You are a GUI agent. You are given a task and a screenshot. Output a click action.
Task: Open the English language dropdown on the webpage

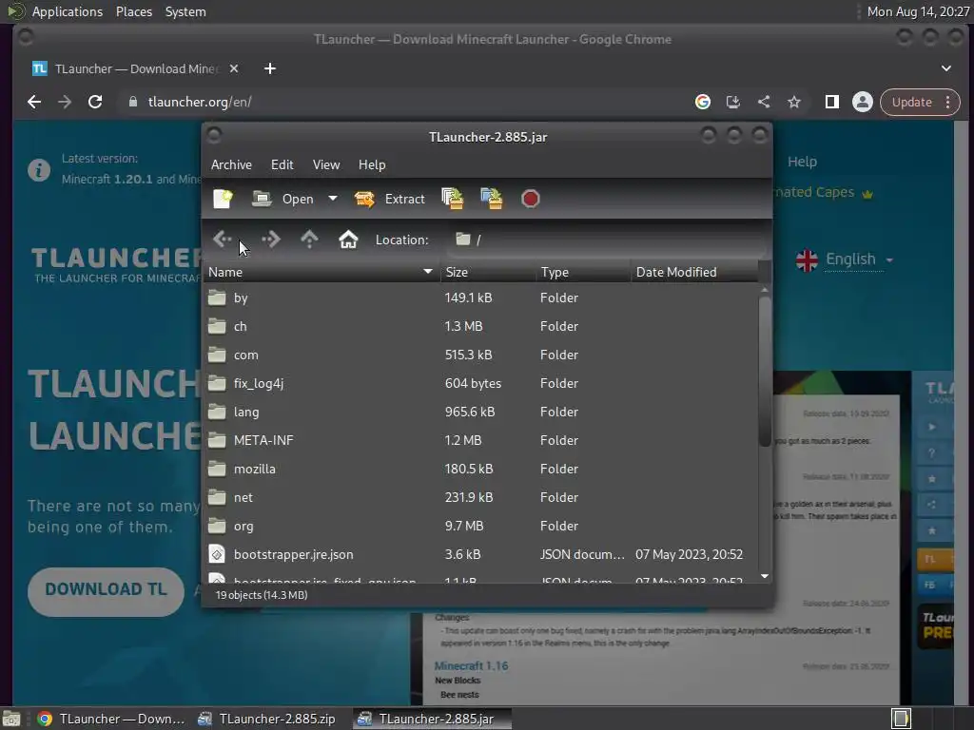pos(845,259)
